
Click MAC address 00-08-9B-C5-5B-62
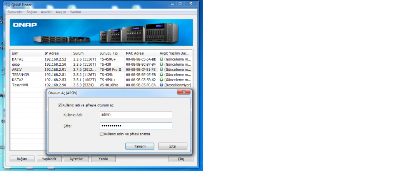coord(141,80)
